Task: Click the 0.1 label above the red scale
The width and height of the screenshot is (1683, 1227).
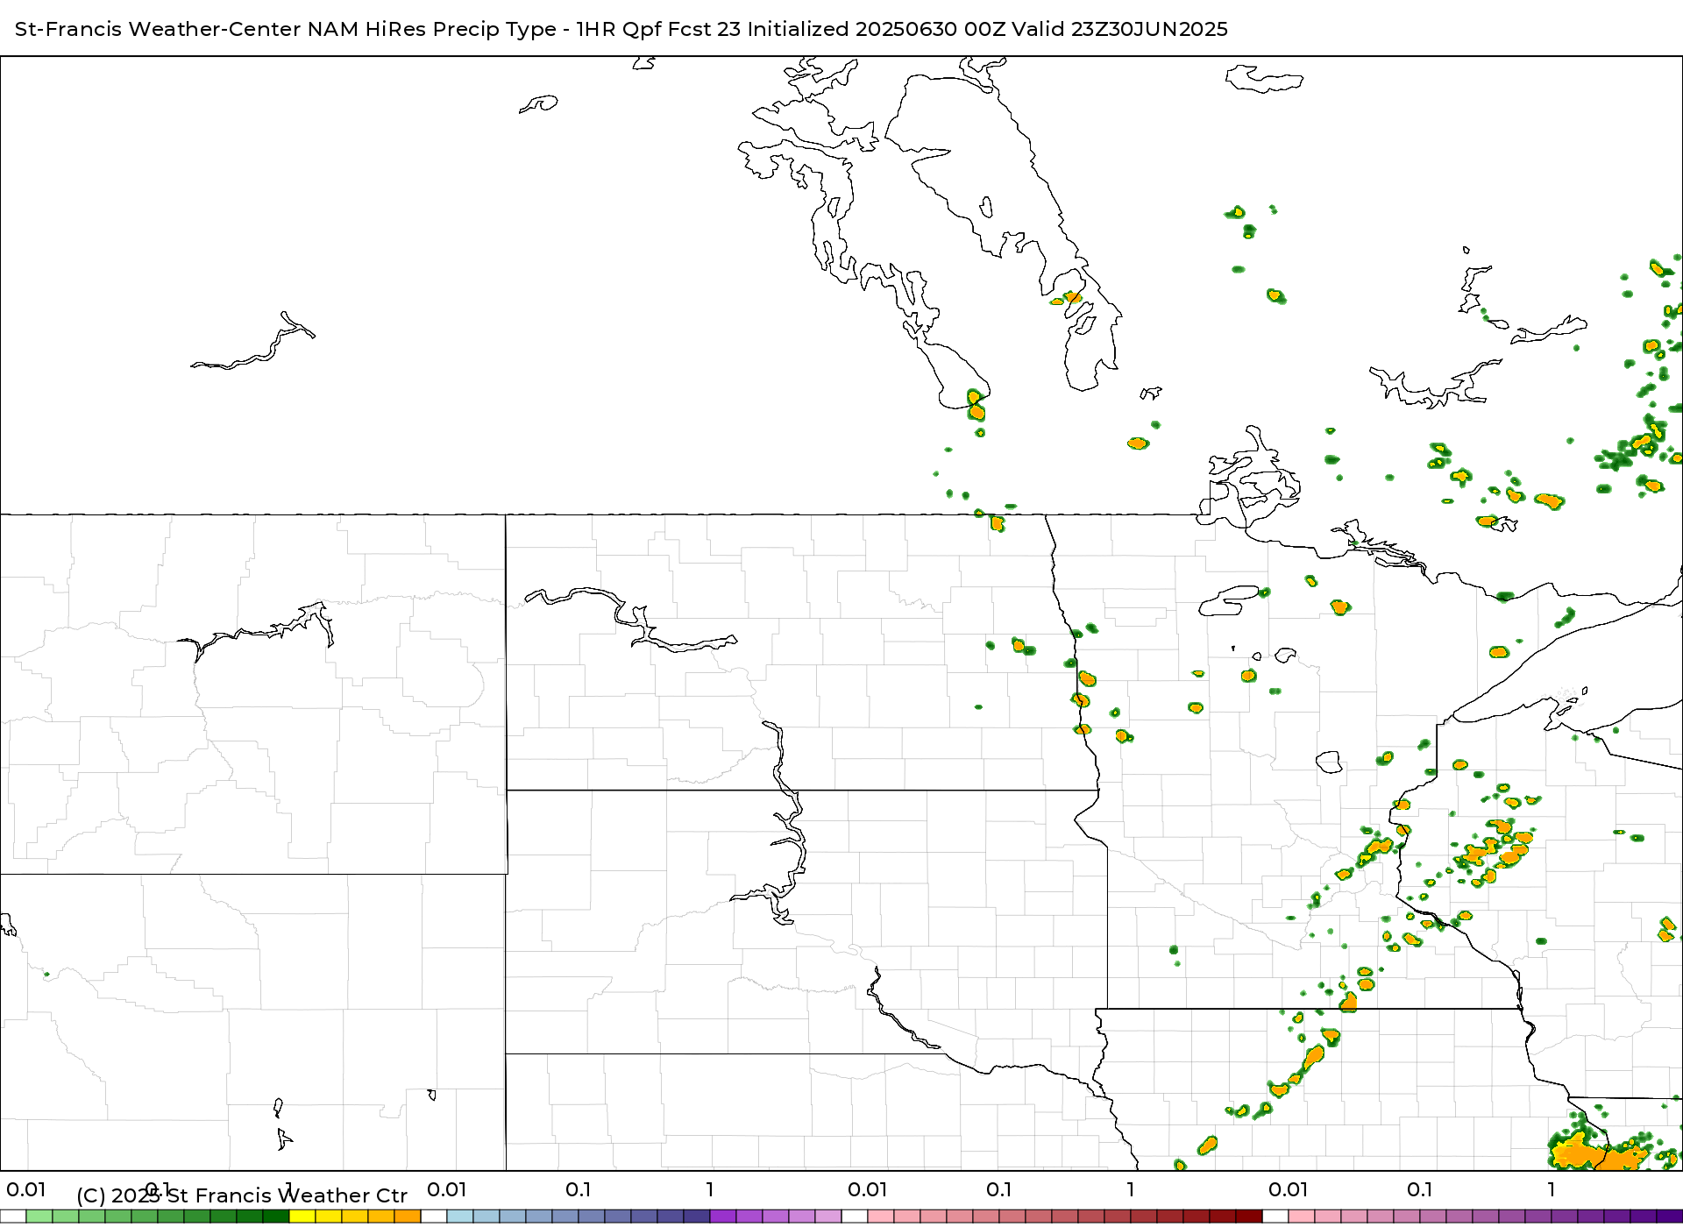Action: [x=999, y=1189]
